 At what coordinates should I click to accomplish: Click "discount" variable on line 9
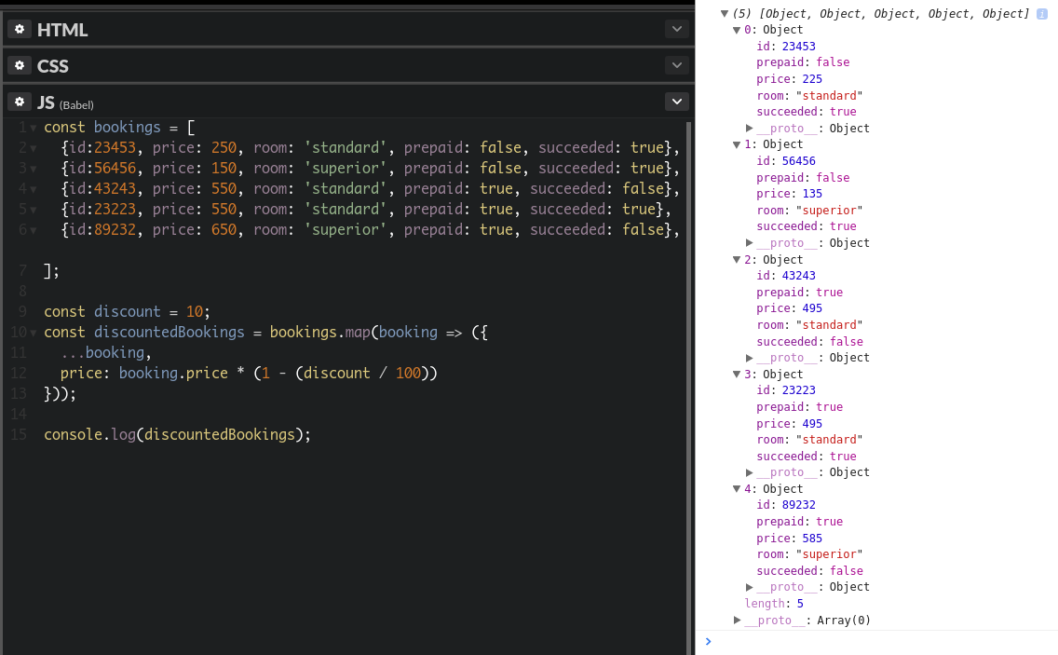(x=127, y=312)
